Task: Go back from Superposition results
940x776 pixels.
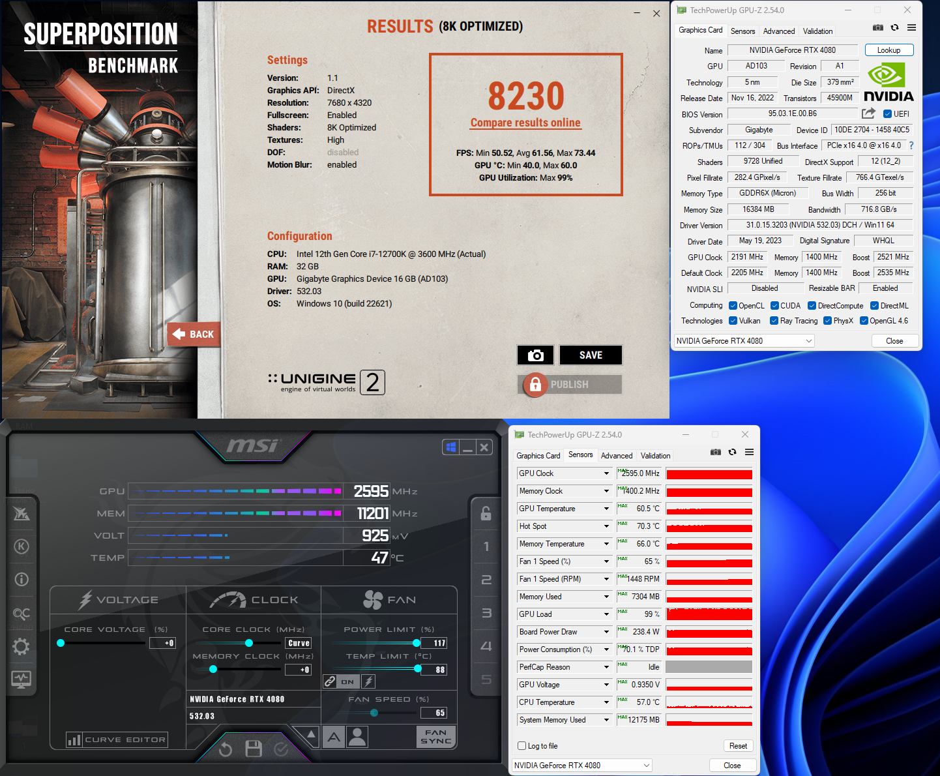Action: [x=194, y=335]
